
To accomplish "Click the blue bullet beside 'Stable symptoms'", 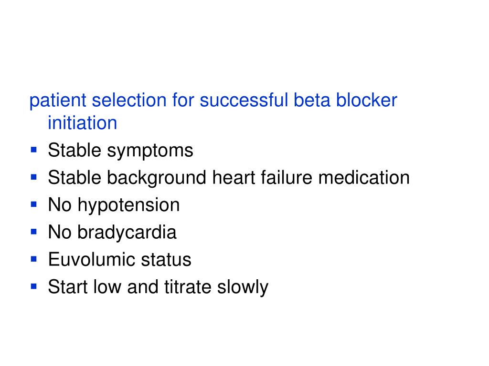I will 34,150.
